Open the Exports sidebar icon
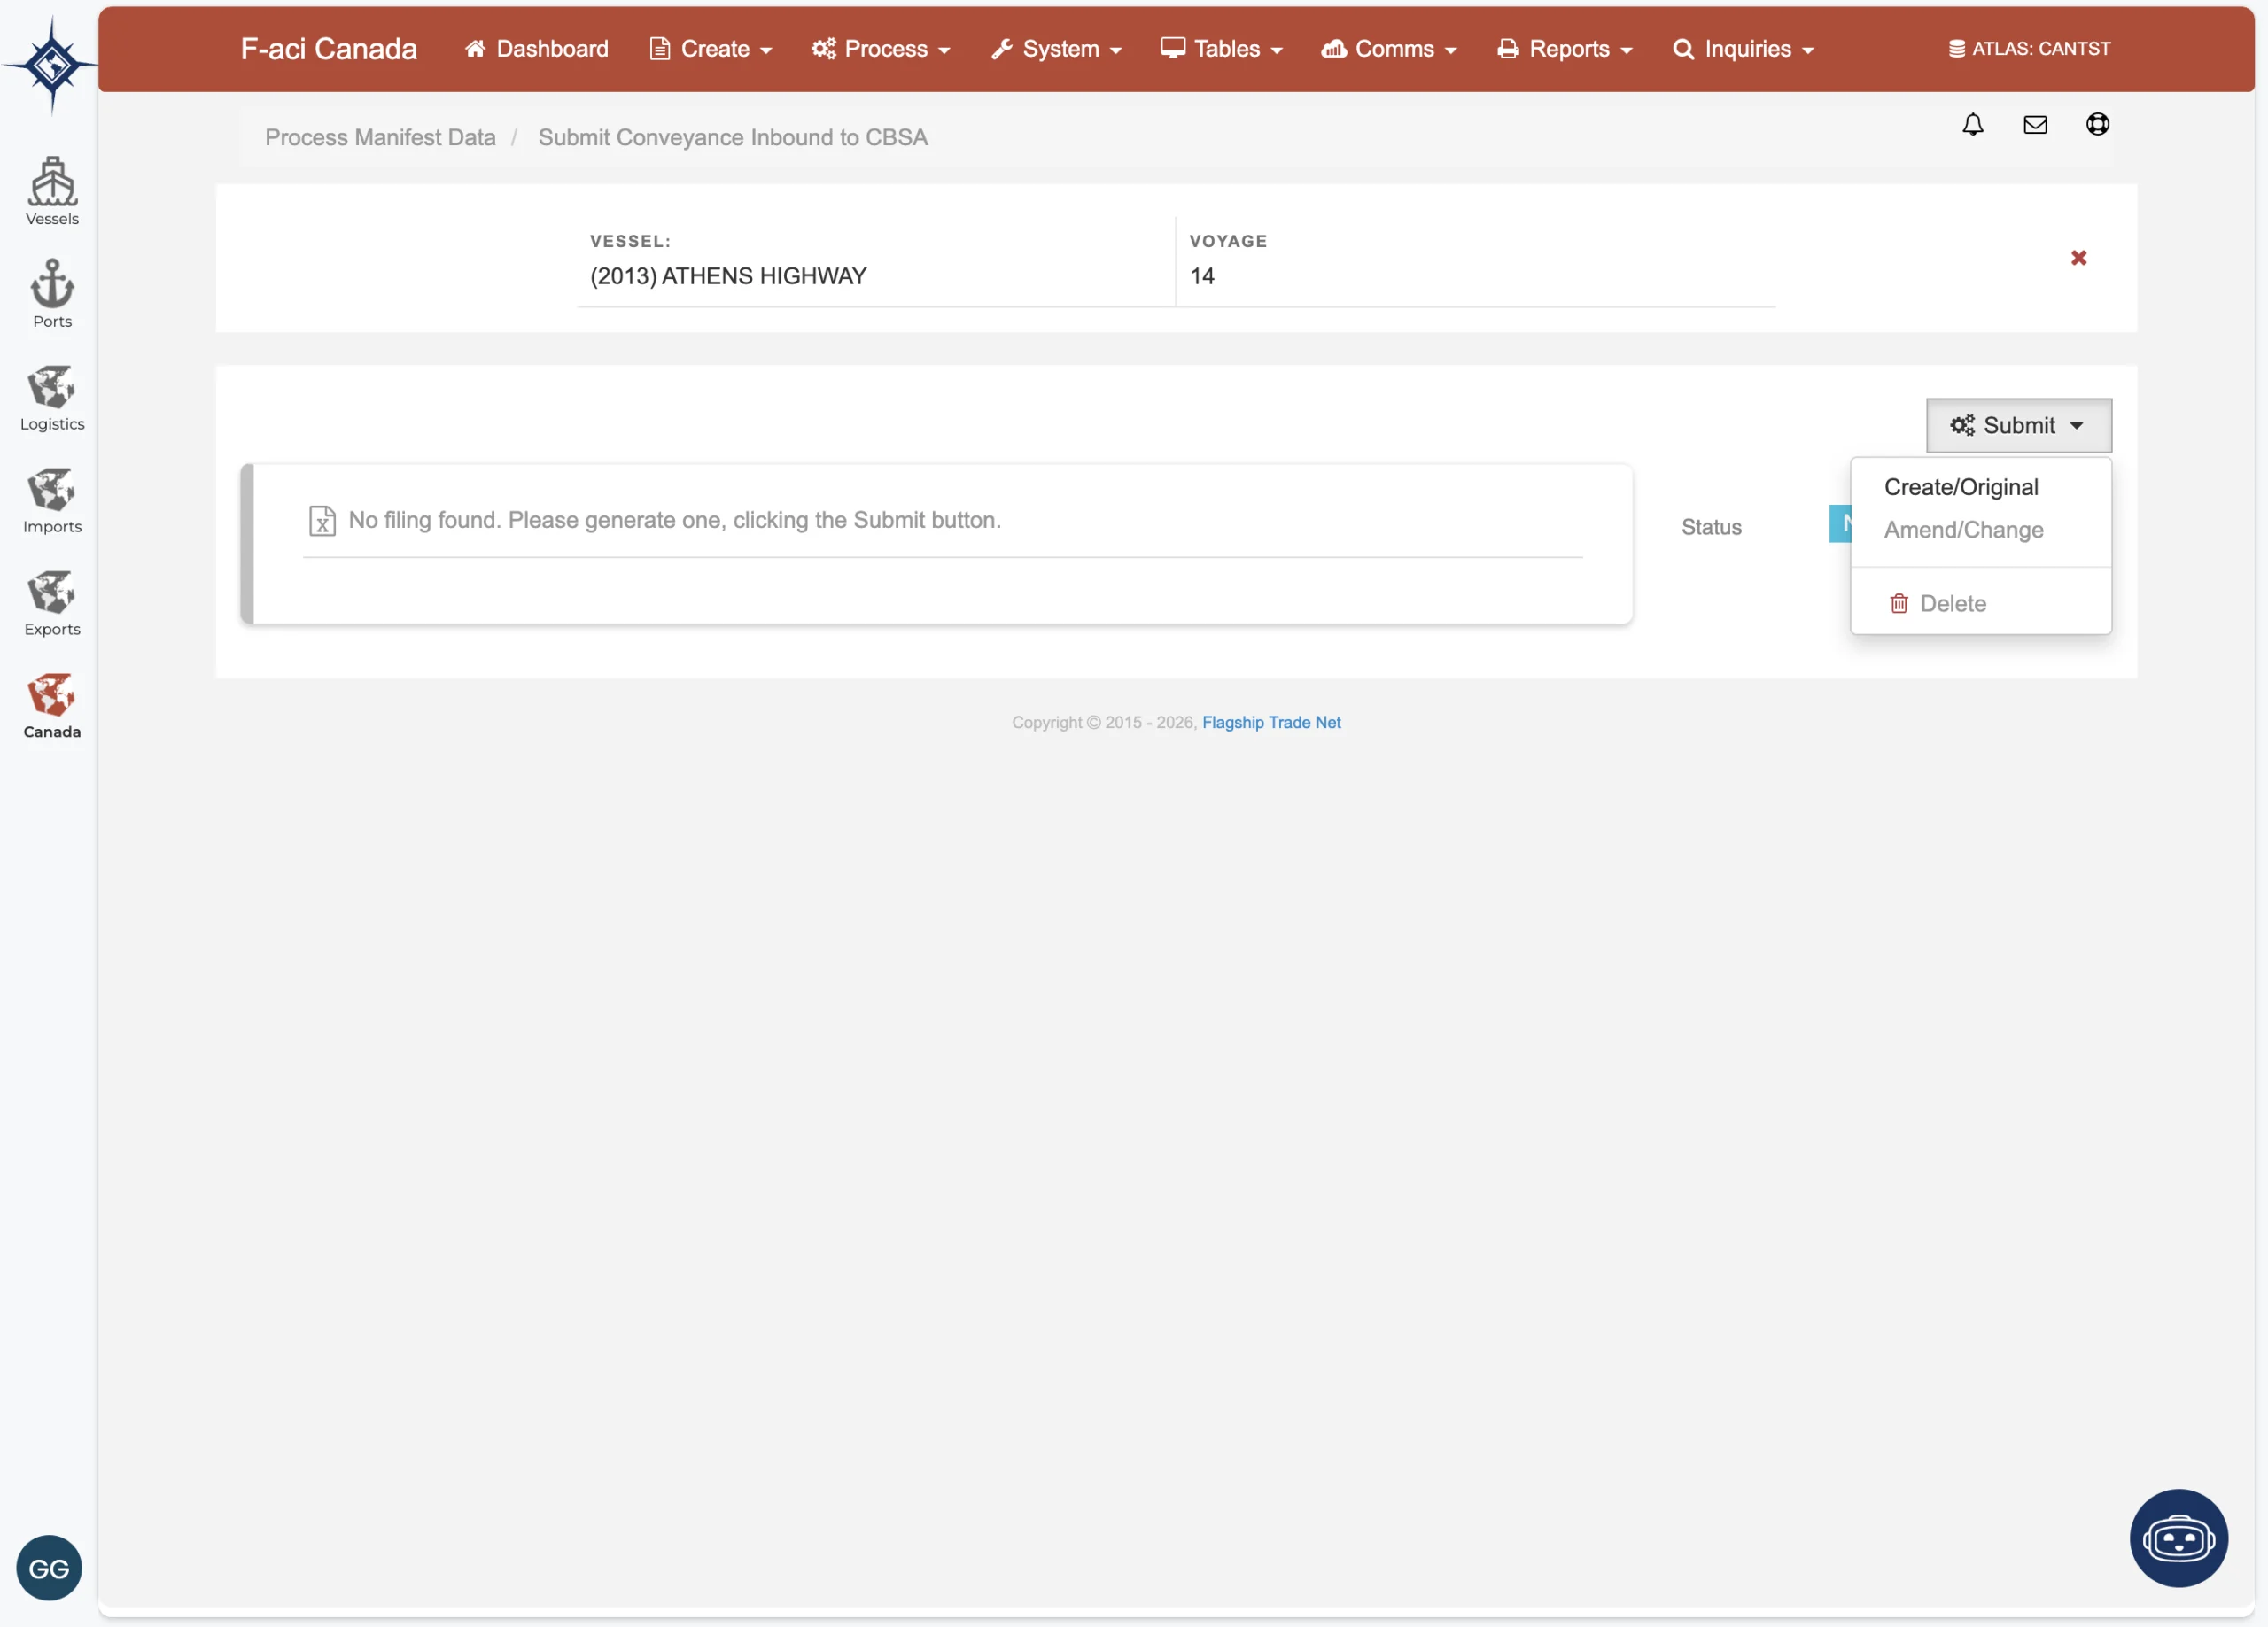 (x=52, y=602)
